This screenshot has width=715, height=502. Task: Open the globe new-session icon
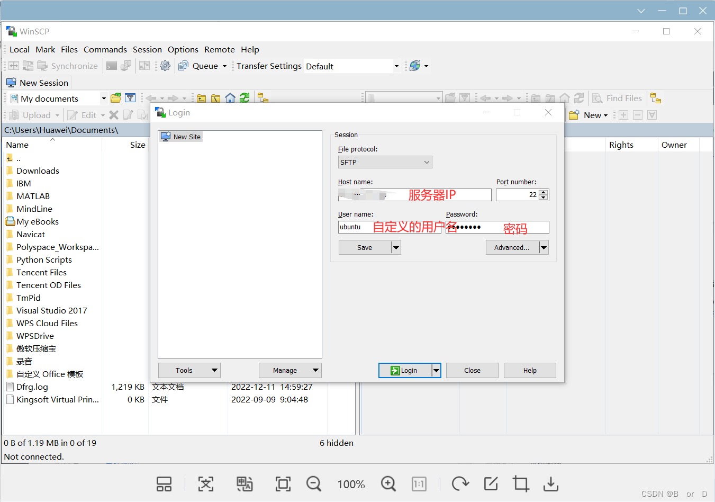point(415,66)
